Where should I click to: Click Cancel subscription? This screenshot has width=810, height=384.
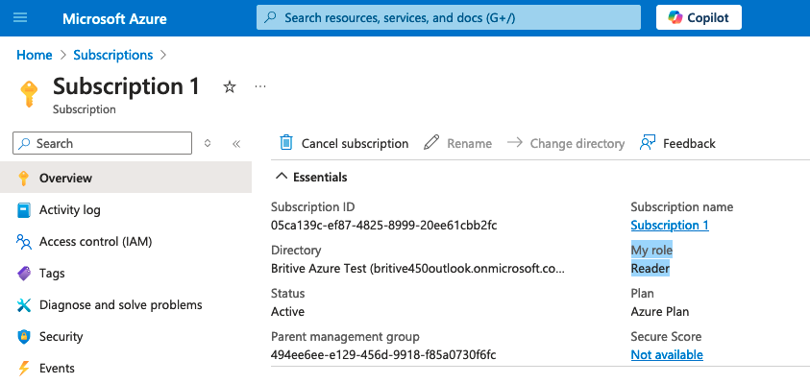pyautogui.click(x=344, y=143)
